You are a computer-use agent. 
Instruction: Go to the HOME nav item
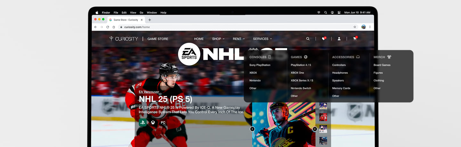pyautogui.click(x=199, y=39)
